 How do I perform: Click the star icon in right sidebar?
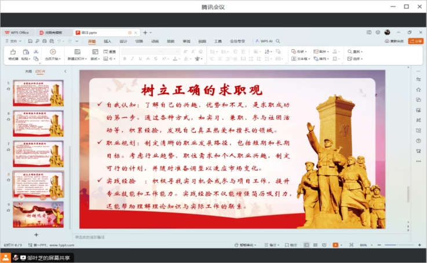[x=418, y=89]
